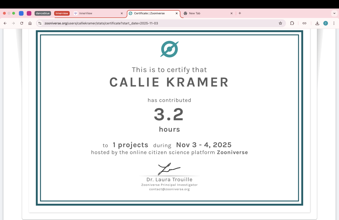
Task: Open the browser home page
Action: click(30, 23)
